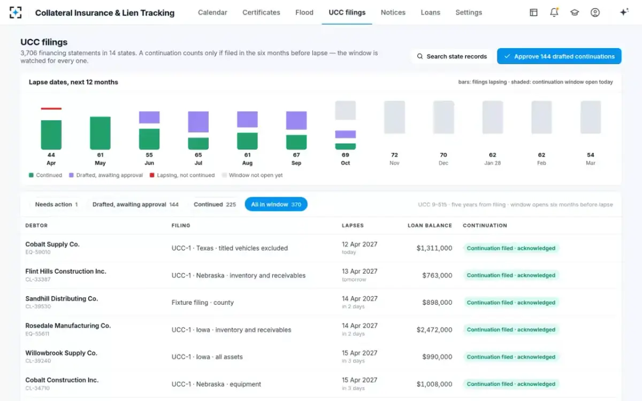Click the $1,311,000 loan balance

[434, 248]
